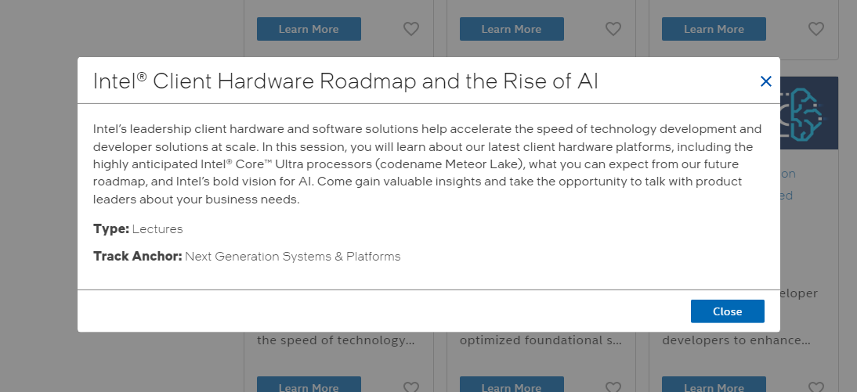Click the dialog title 'Intel Client Hardware Roadmap'
The height and width of the screenshot is (392, 857).
(x=345, y=81)
